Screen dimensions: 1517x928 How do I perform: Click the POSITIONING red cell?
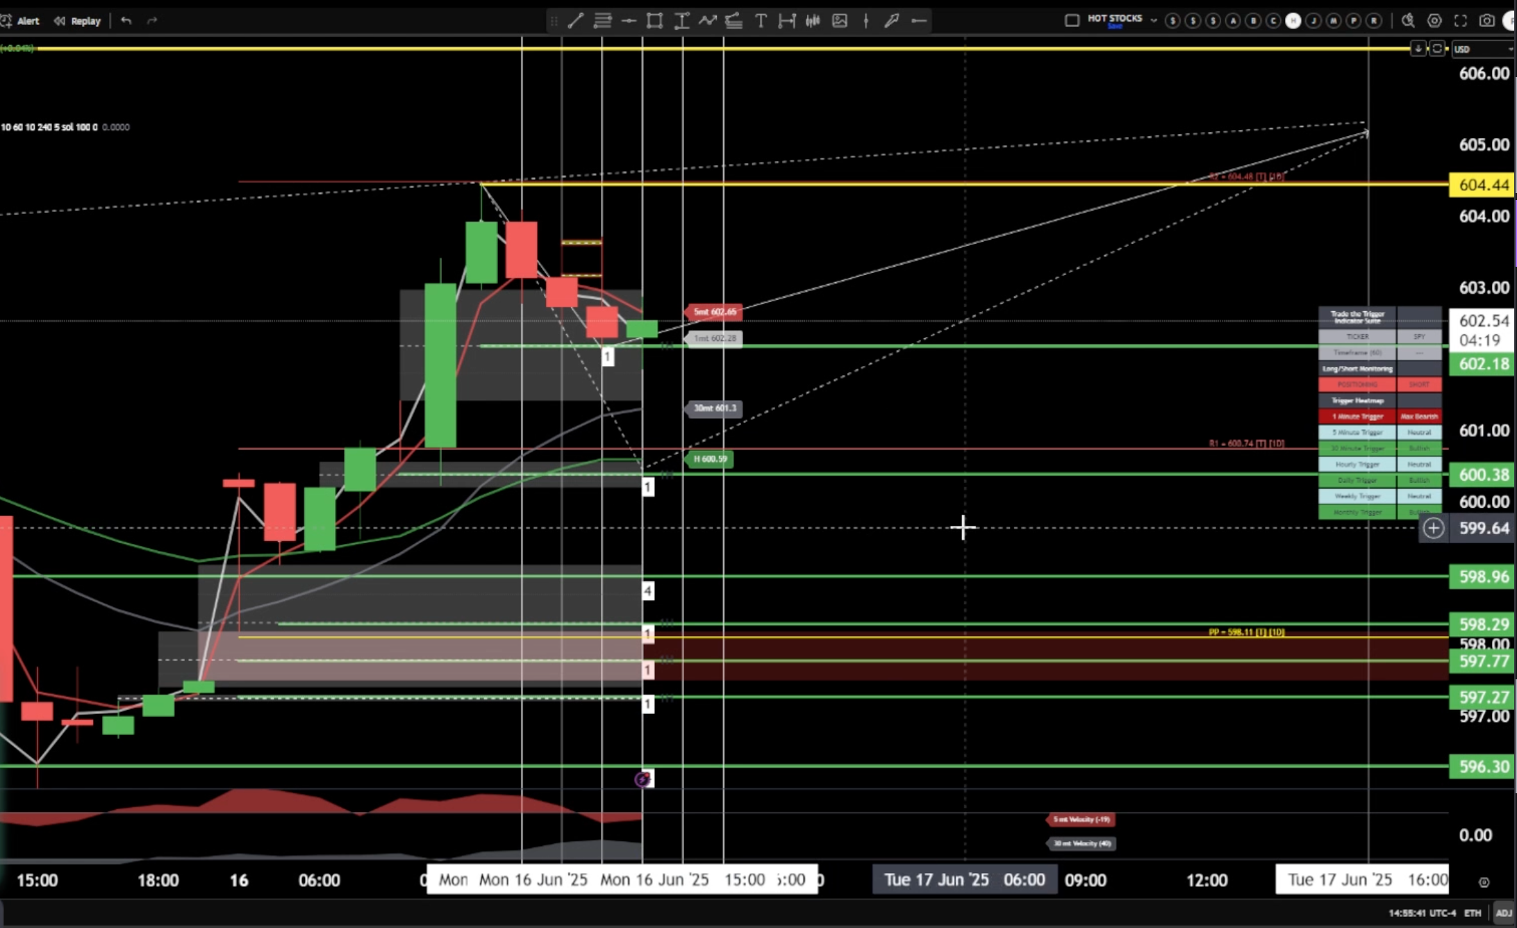point(1357,385)
